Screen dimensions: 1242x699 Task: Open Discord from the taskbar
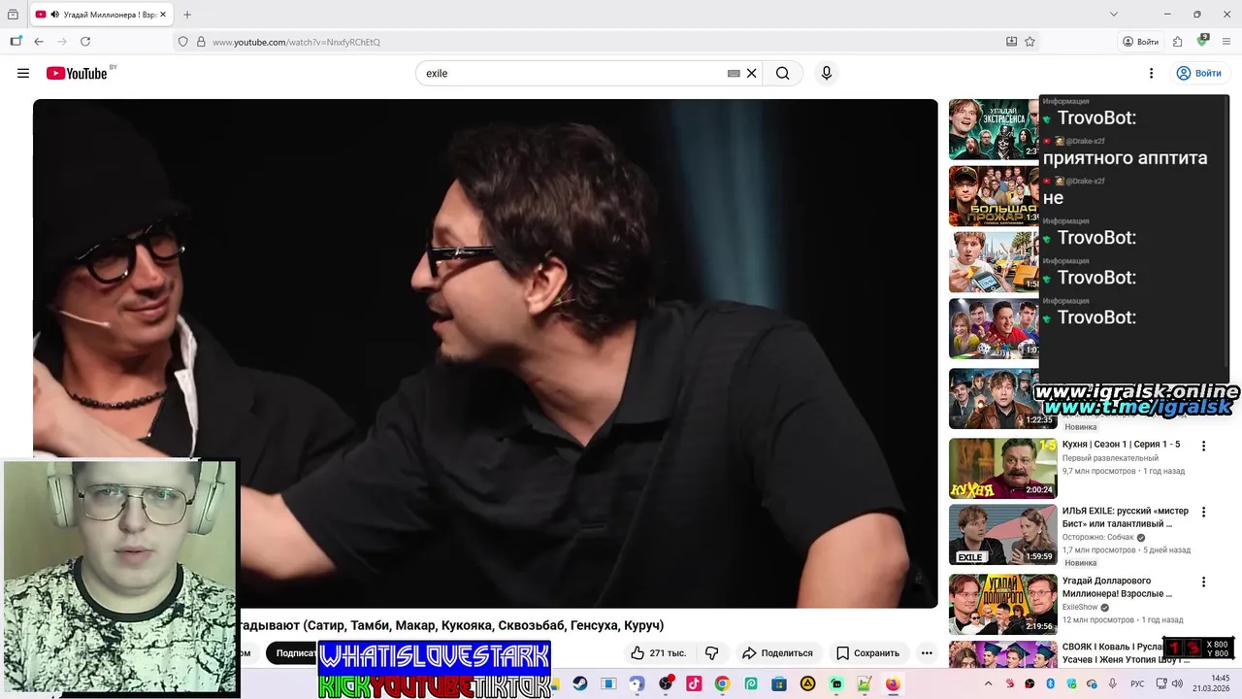(637, 683)
